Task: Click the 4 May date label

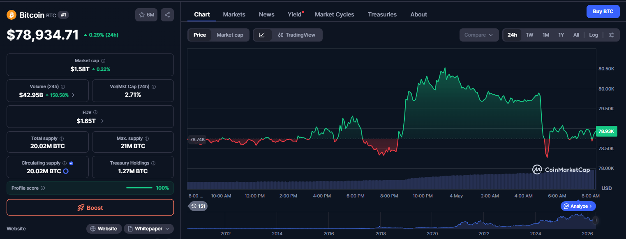Action: [457, 196]
